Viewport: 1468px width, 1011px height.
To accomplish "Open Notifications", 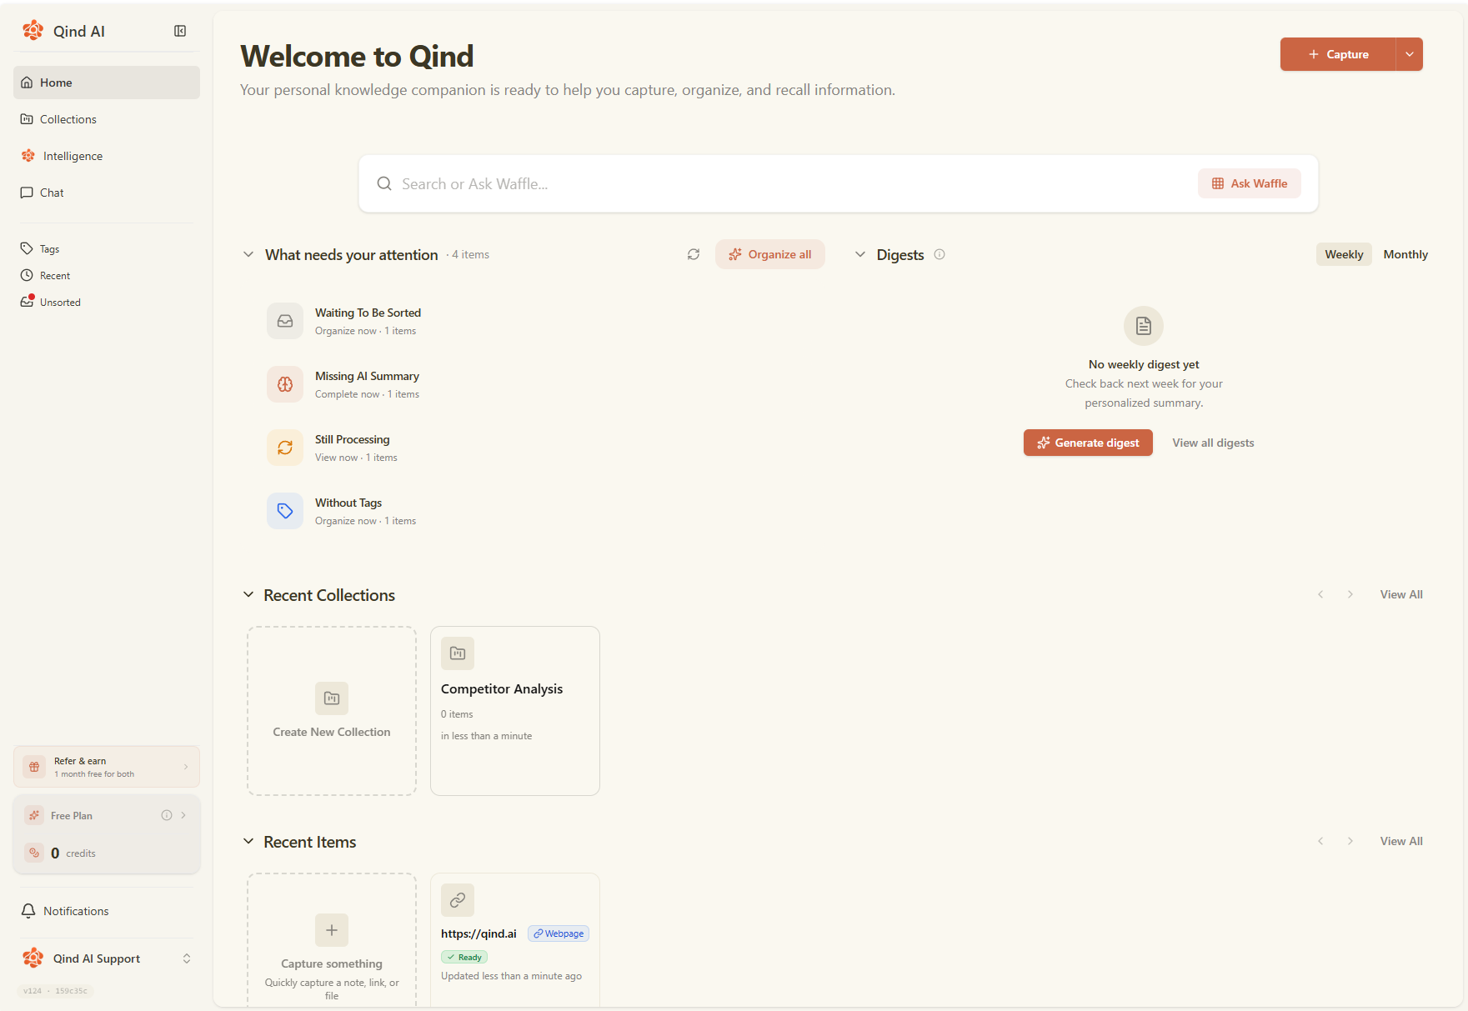I will (107, 911).
